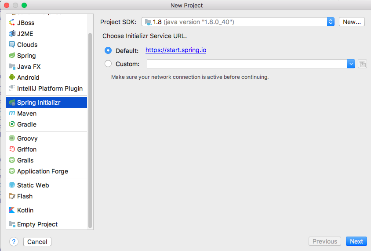Expand the Custom URL dropdown arrow
This screenshot has width=371, height=251.
coord(351,64)
